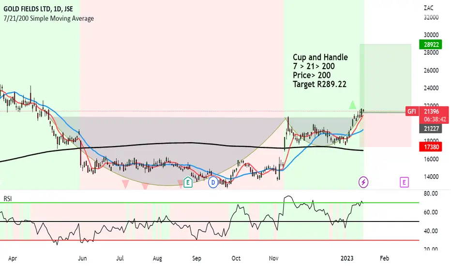Click the ZAC currency label
The image size is (451, 266).
pos(428,8)
